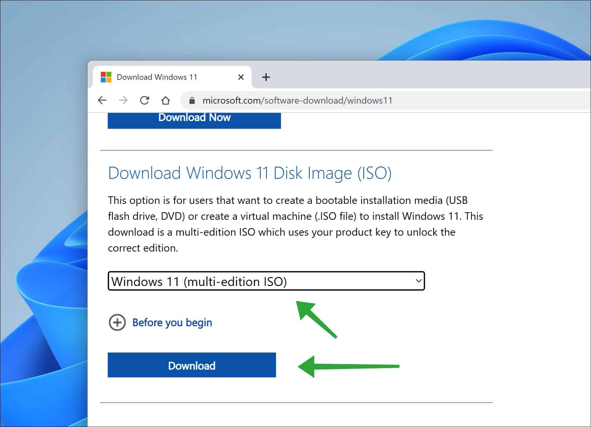Open the Windows 11 multi-edition ISO dropdown
Image resolution: width=591 pixels, height=427 pixels.
tap(266, 281)
